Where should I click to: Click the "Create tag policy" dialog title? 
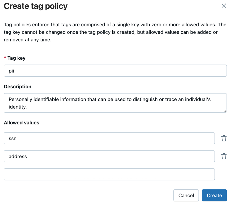point(36,6)
